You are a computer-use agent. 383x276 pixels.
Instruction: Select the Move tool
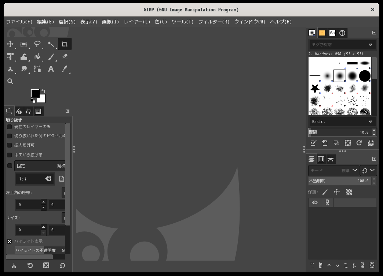coord(10,44)
